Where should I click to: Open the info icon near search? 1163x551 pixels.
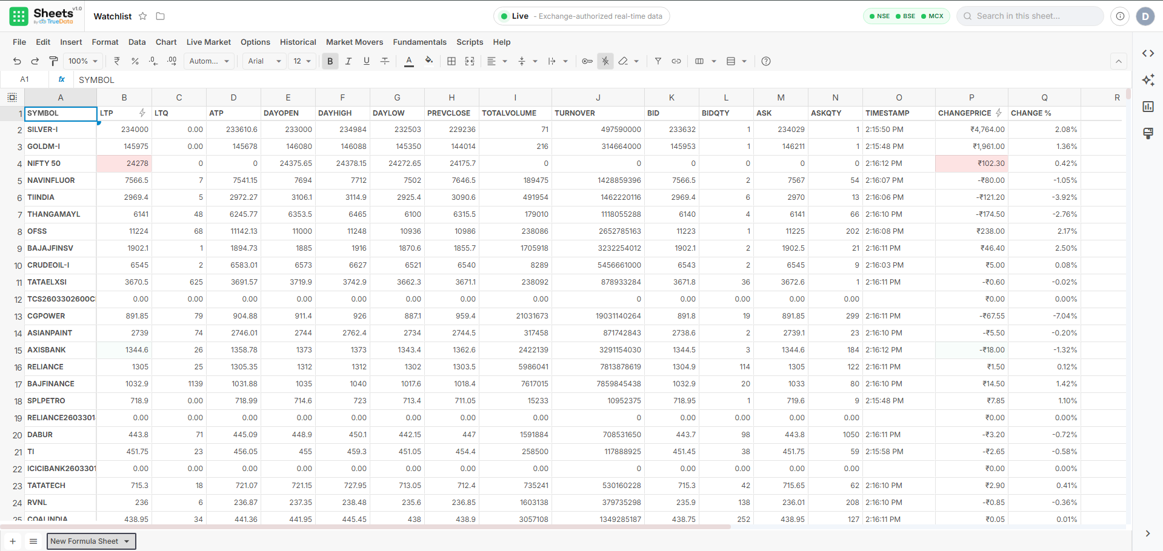click(1120, 16)
